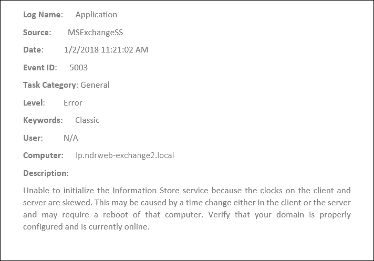Select the MSExchangeSS source value
Image resolution: width=374 pixels, height=261 pixels.
pos(96,33)
